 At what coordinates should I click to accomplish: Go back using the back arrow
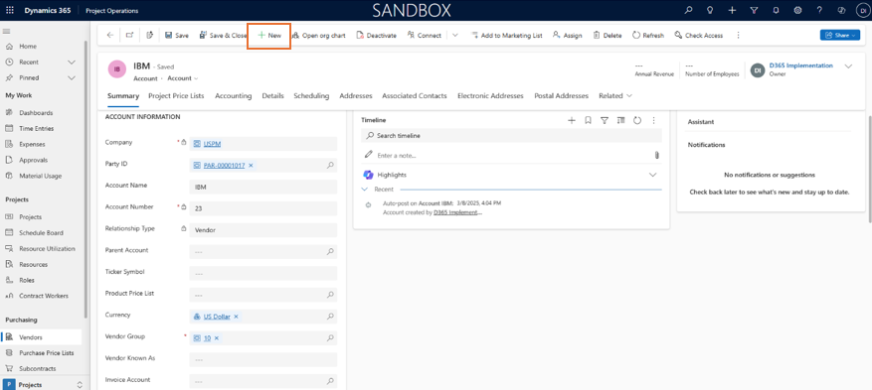click(110, 35)
